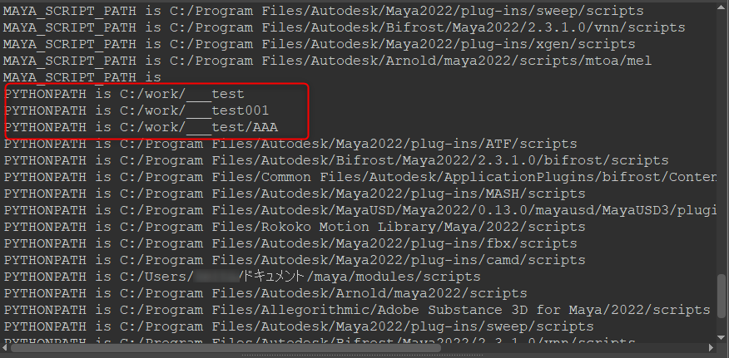Click the plug-ins/ATF/scripts PYTHONPATH line
729x358 pixels.
click(290, 144)
